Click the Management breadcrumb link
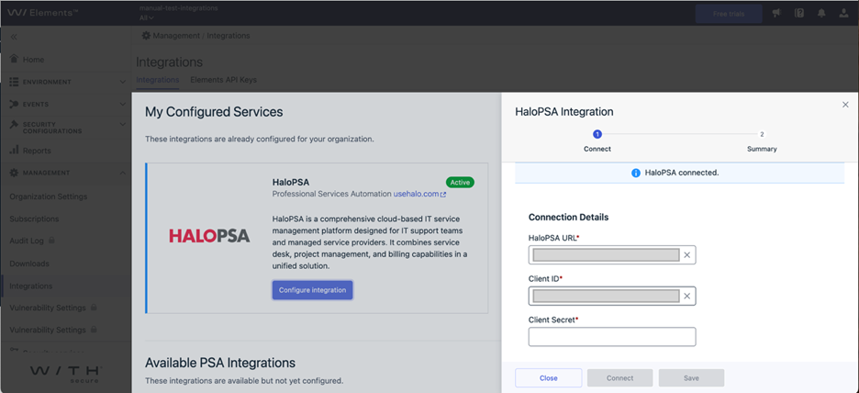The image size is (859, 393). (x=176, y=36)
